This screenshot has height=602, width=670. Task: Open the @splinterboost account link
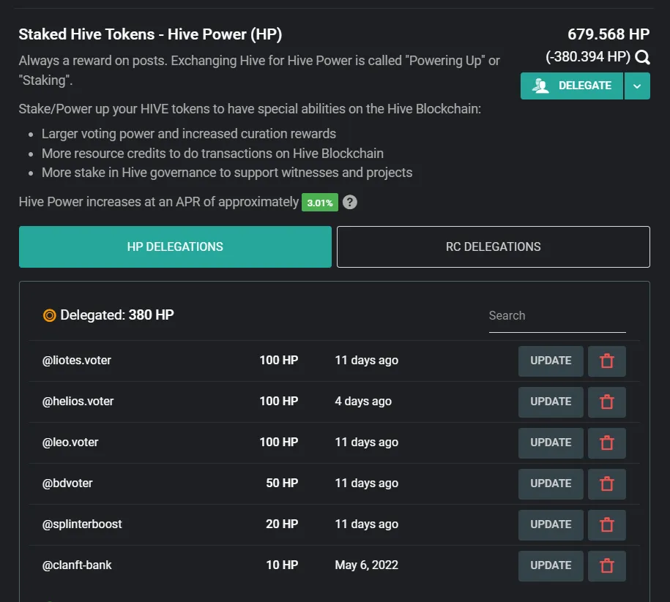tap(82, 524)
